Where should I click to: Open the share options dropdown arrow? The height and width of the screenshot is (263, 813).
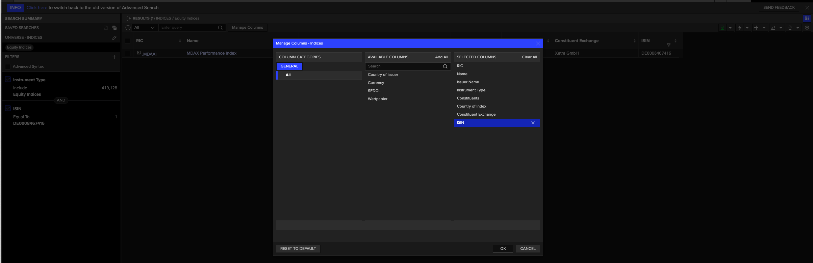coord(781,28)
